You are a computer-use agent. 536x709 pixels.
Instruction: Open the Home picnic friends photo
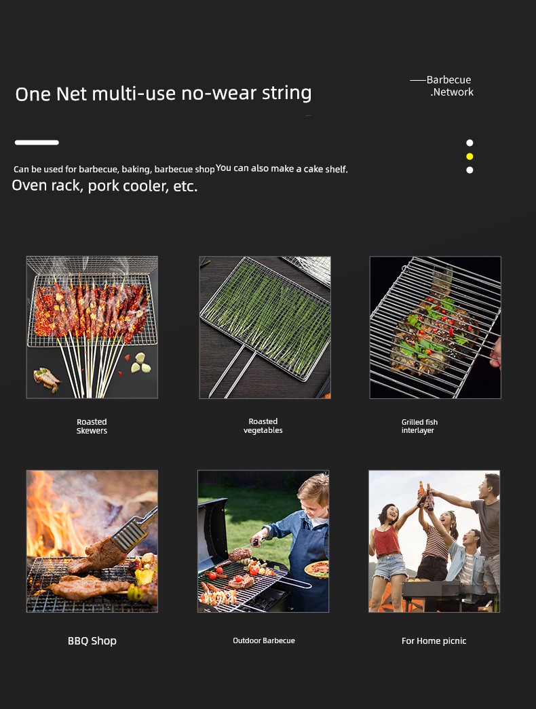pyautogui.click(x=434, y=541)
